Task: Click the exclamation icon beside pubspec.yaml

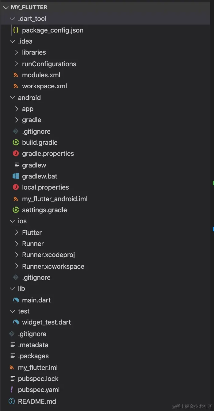Action: point(12,390)
